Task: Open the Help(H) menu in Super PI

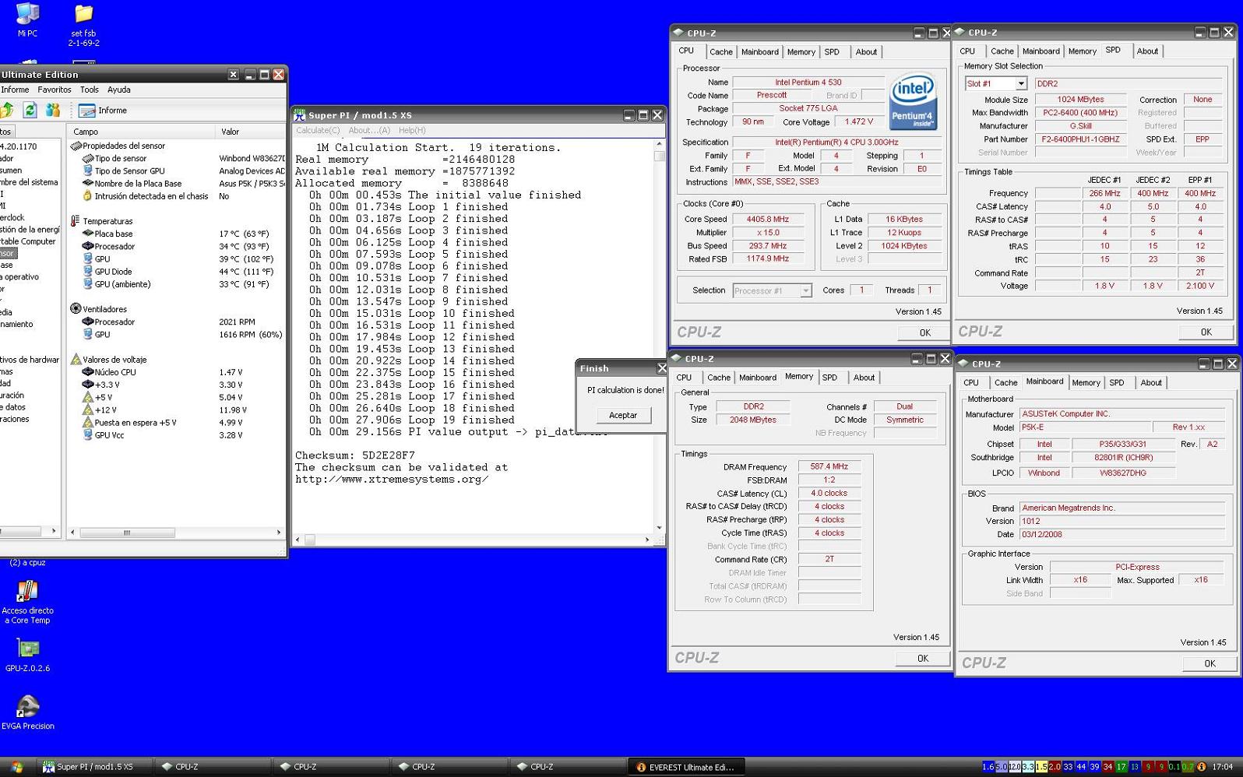Action: (412, 131)
